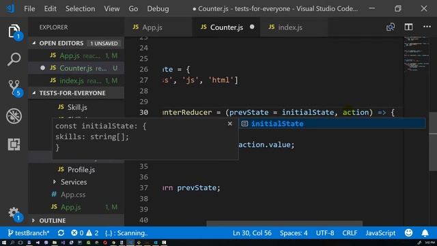Click the feedback smiley icon
437x246 pixels.
click(408, 233)
